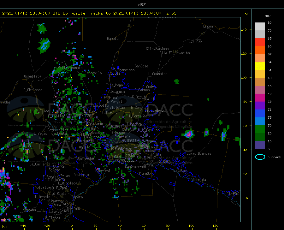
Task: Click the TUPUNGATO label on map
Action: [56, 180]
